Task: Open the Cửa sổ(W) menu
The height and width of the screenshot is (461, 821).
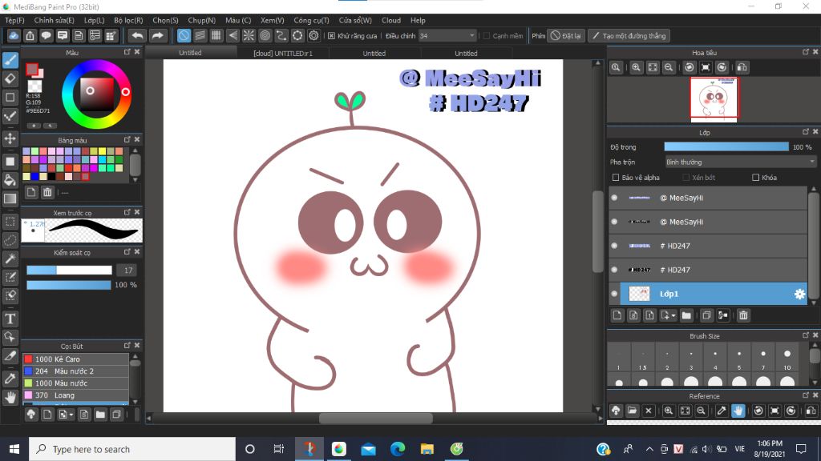Action: 355,20
